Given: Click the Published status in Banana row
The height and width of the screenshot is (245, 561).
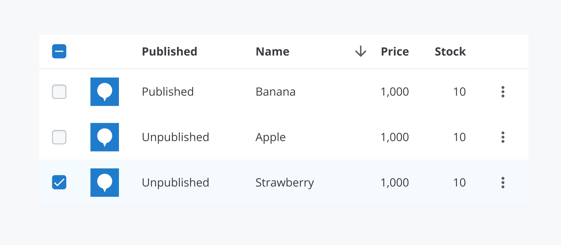Looking at the screenshot, I should 168,92.
